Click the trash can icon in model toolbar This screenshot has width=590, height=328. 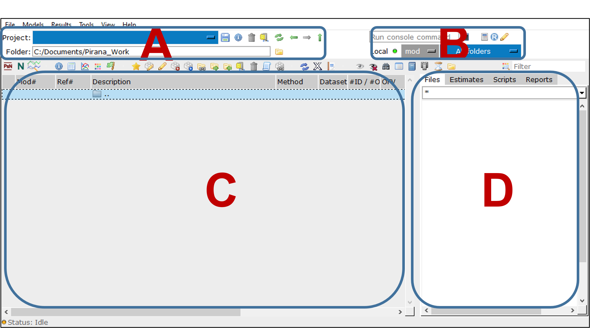coord(254,66)
